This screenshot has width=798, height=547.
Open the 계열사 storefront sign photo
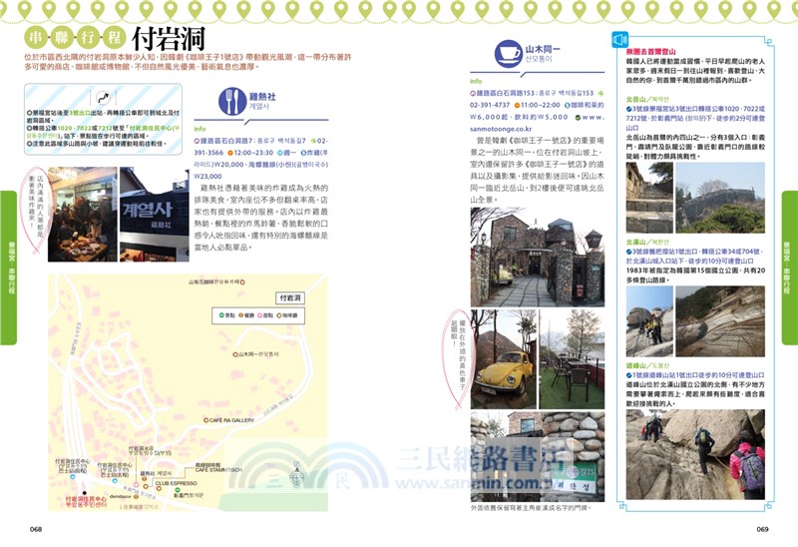154,215
